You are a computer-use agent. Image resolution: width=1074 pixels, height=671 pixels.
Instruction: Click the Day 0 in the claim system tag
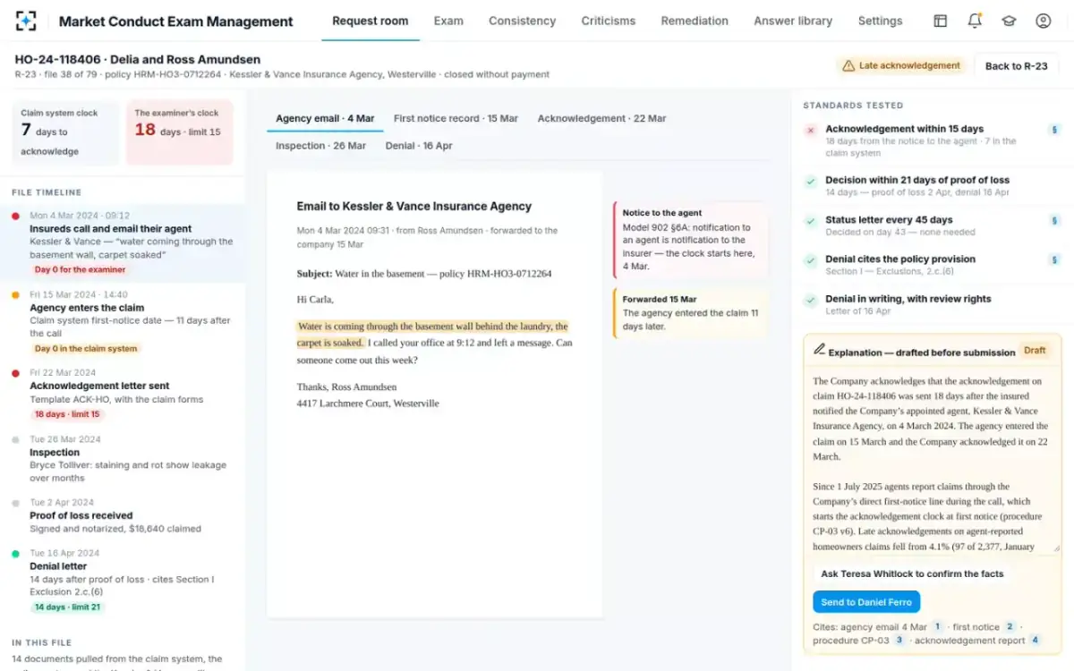86,349
